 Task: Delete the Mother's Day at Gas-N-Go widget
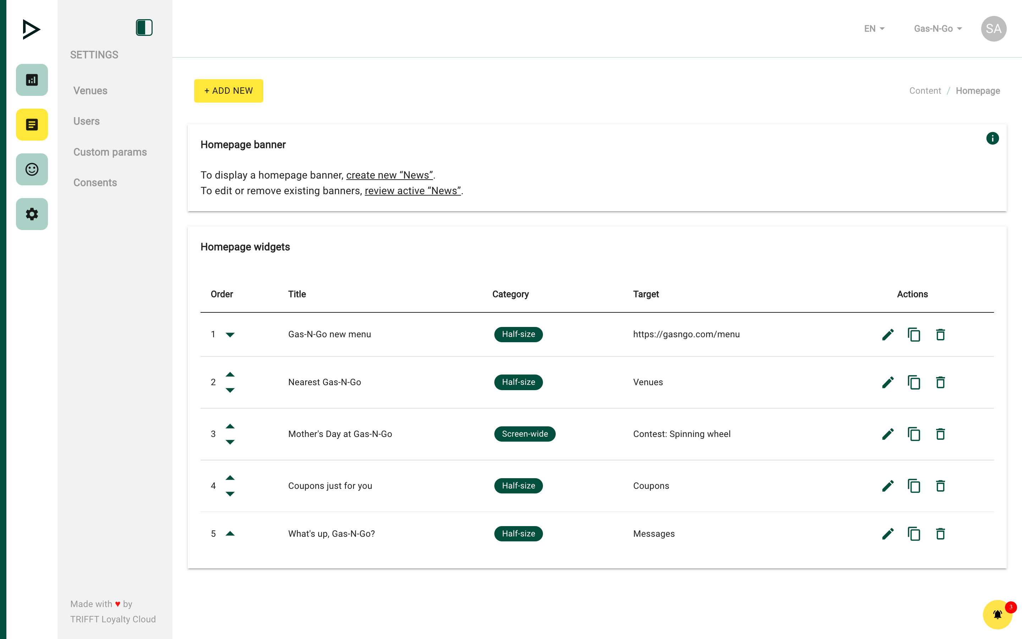940,434
